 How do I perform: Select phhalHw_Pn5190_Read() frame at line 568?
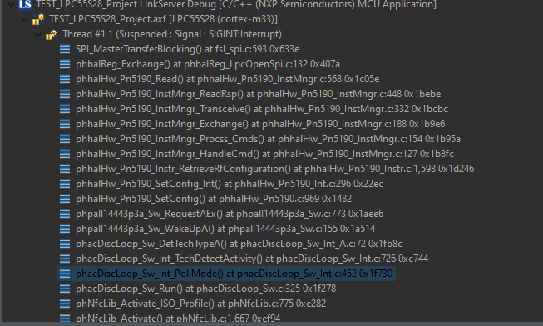228,79
